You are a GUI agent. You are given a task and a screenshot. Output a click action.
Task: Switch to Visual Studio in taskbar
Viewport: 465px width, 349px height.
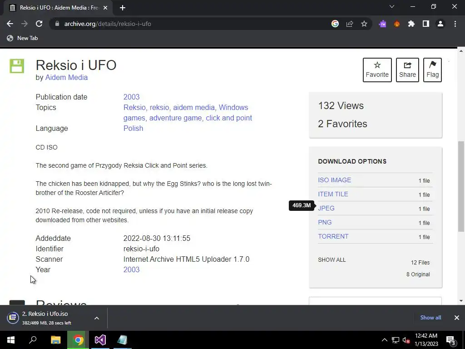click(100, 340)
